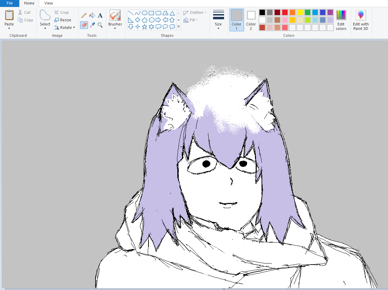Select the Fill with color bucket tool
The image size is (388, 290).
pyautogui.click(x=92, y=15)
